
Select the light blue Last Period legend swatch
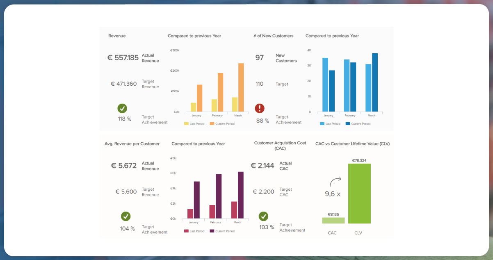tap(322, 123)
